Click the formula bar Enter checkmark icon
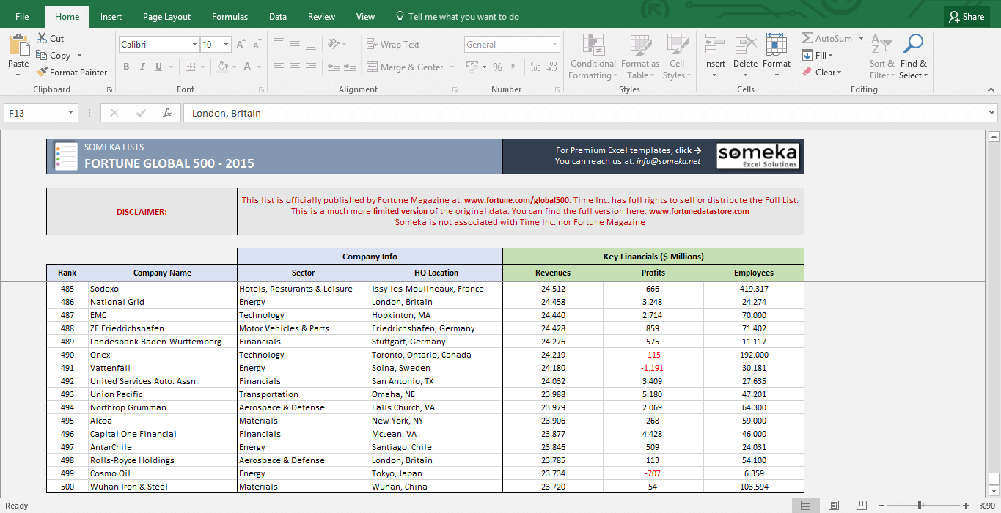The width and height of the screenshot is (1001, 513). click(141, 113)
